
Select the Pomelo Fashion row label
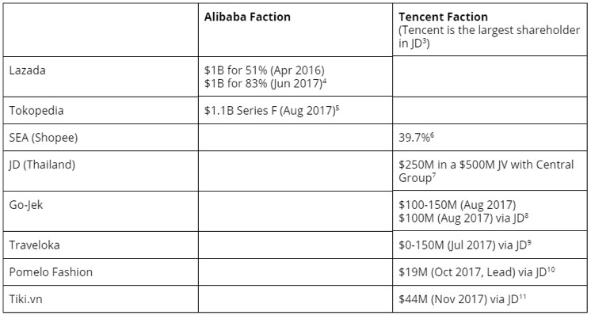coord(51,272)
